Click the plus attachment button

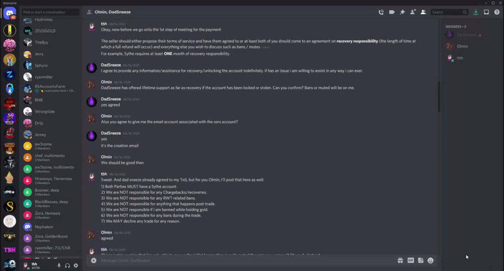[93, 260]
